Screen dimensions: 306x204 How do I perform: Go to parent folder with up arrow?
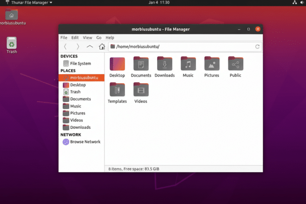(90, 46)
